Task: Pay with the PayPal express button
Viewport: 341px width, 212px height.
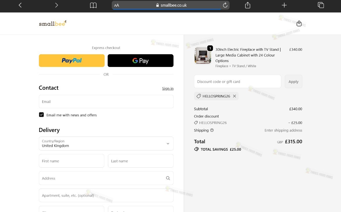Action: click(72, 60)
